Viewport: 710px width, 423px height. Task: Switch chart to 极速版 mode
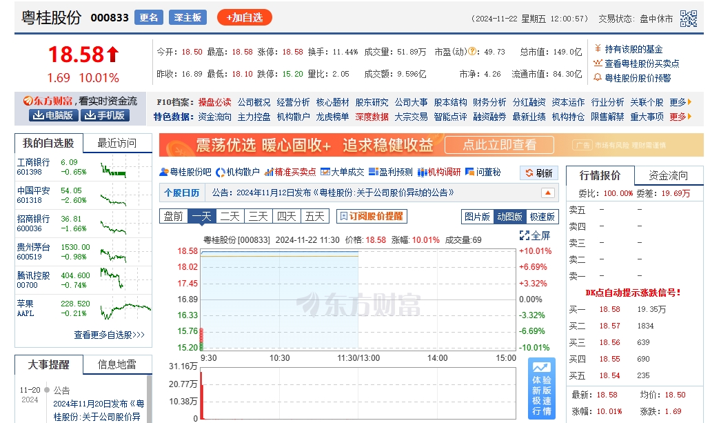(x=542, y=217)
